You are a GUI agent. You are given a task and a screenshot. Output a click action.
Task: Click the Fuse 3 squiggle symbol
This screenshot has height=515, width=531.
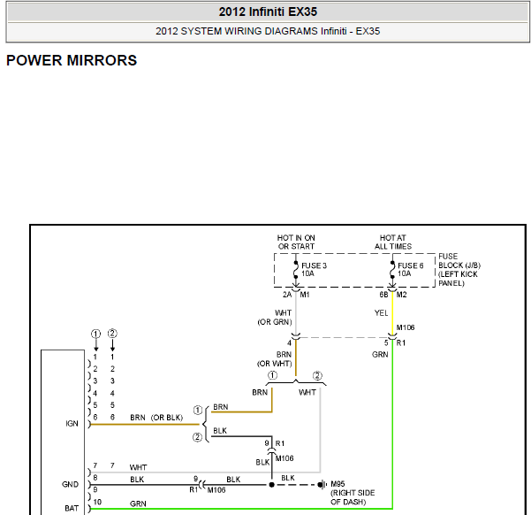coord(296,270)
